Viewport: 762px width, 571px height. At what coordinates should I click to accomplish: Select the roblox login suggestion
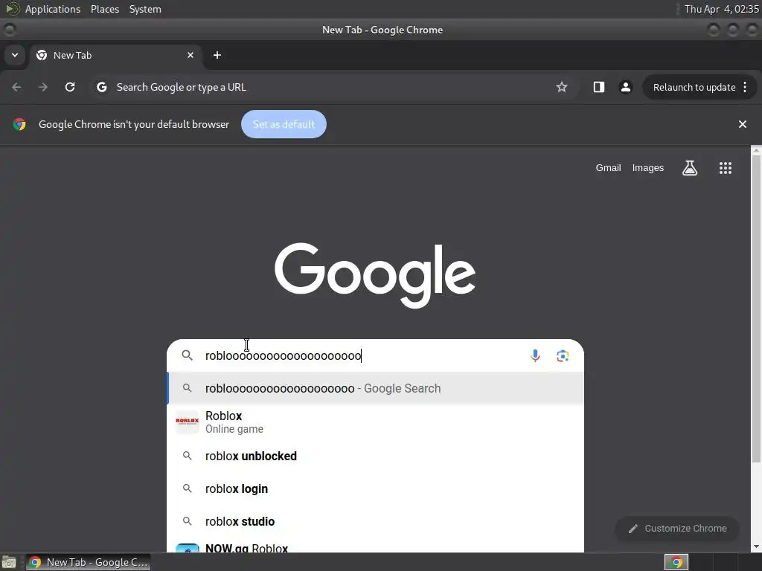[x=376, y=488]
